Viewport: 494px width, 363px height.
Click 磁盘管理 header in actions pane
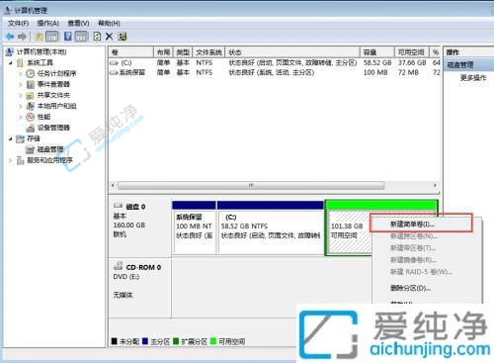(x=468, y=64)
